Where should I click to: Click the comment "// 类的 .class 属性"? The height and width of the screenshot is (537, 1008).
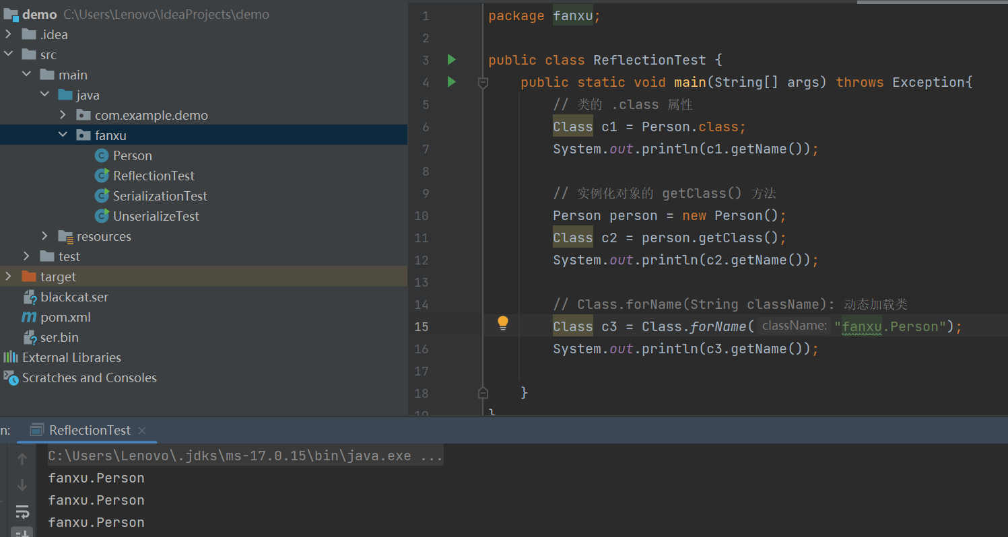[623, 105]
